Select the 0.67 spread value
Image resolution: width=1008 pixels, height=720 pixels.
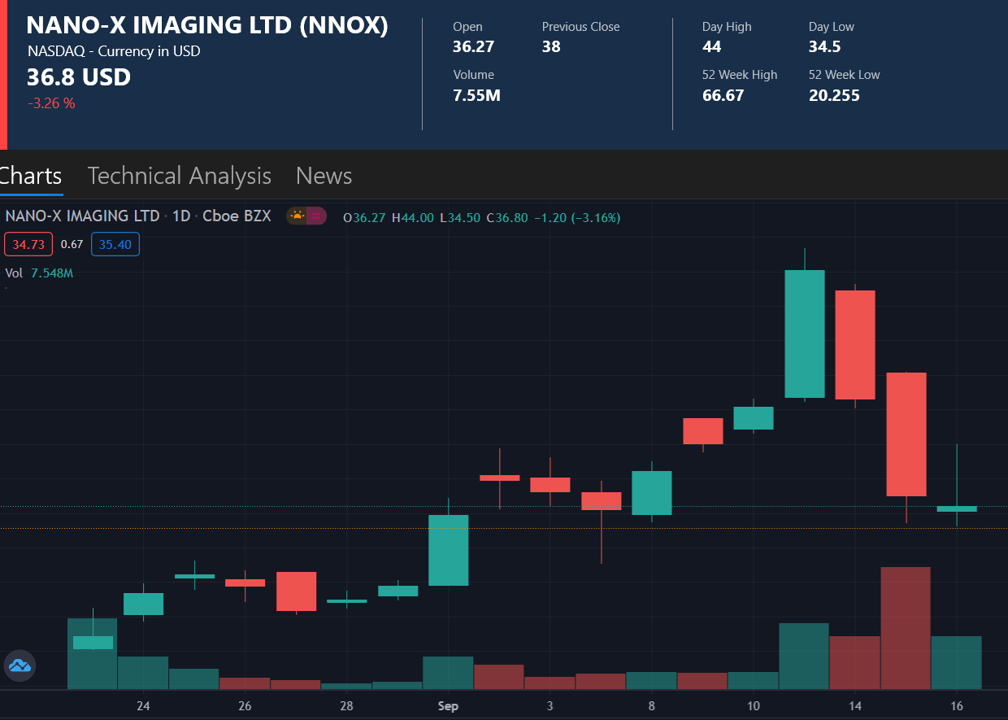click(x=72, y=244)
